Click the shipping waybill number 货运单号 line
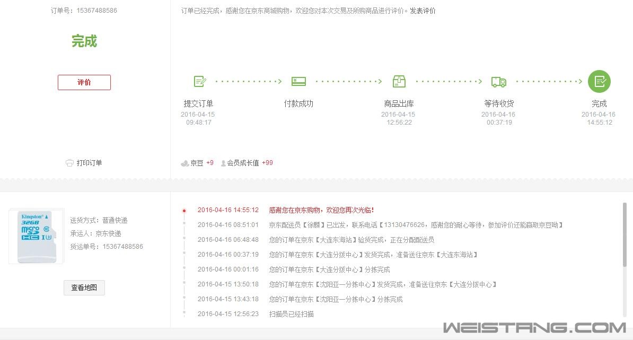 coord(107,246)
